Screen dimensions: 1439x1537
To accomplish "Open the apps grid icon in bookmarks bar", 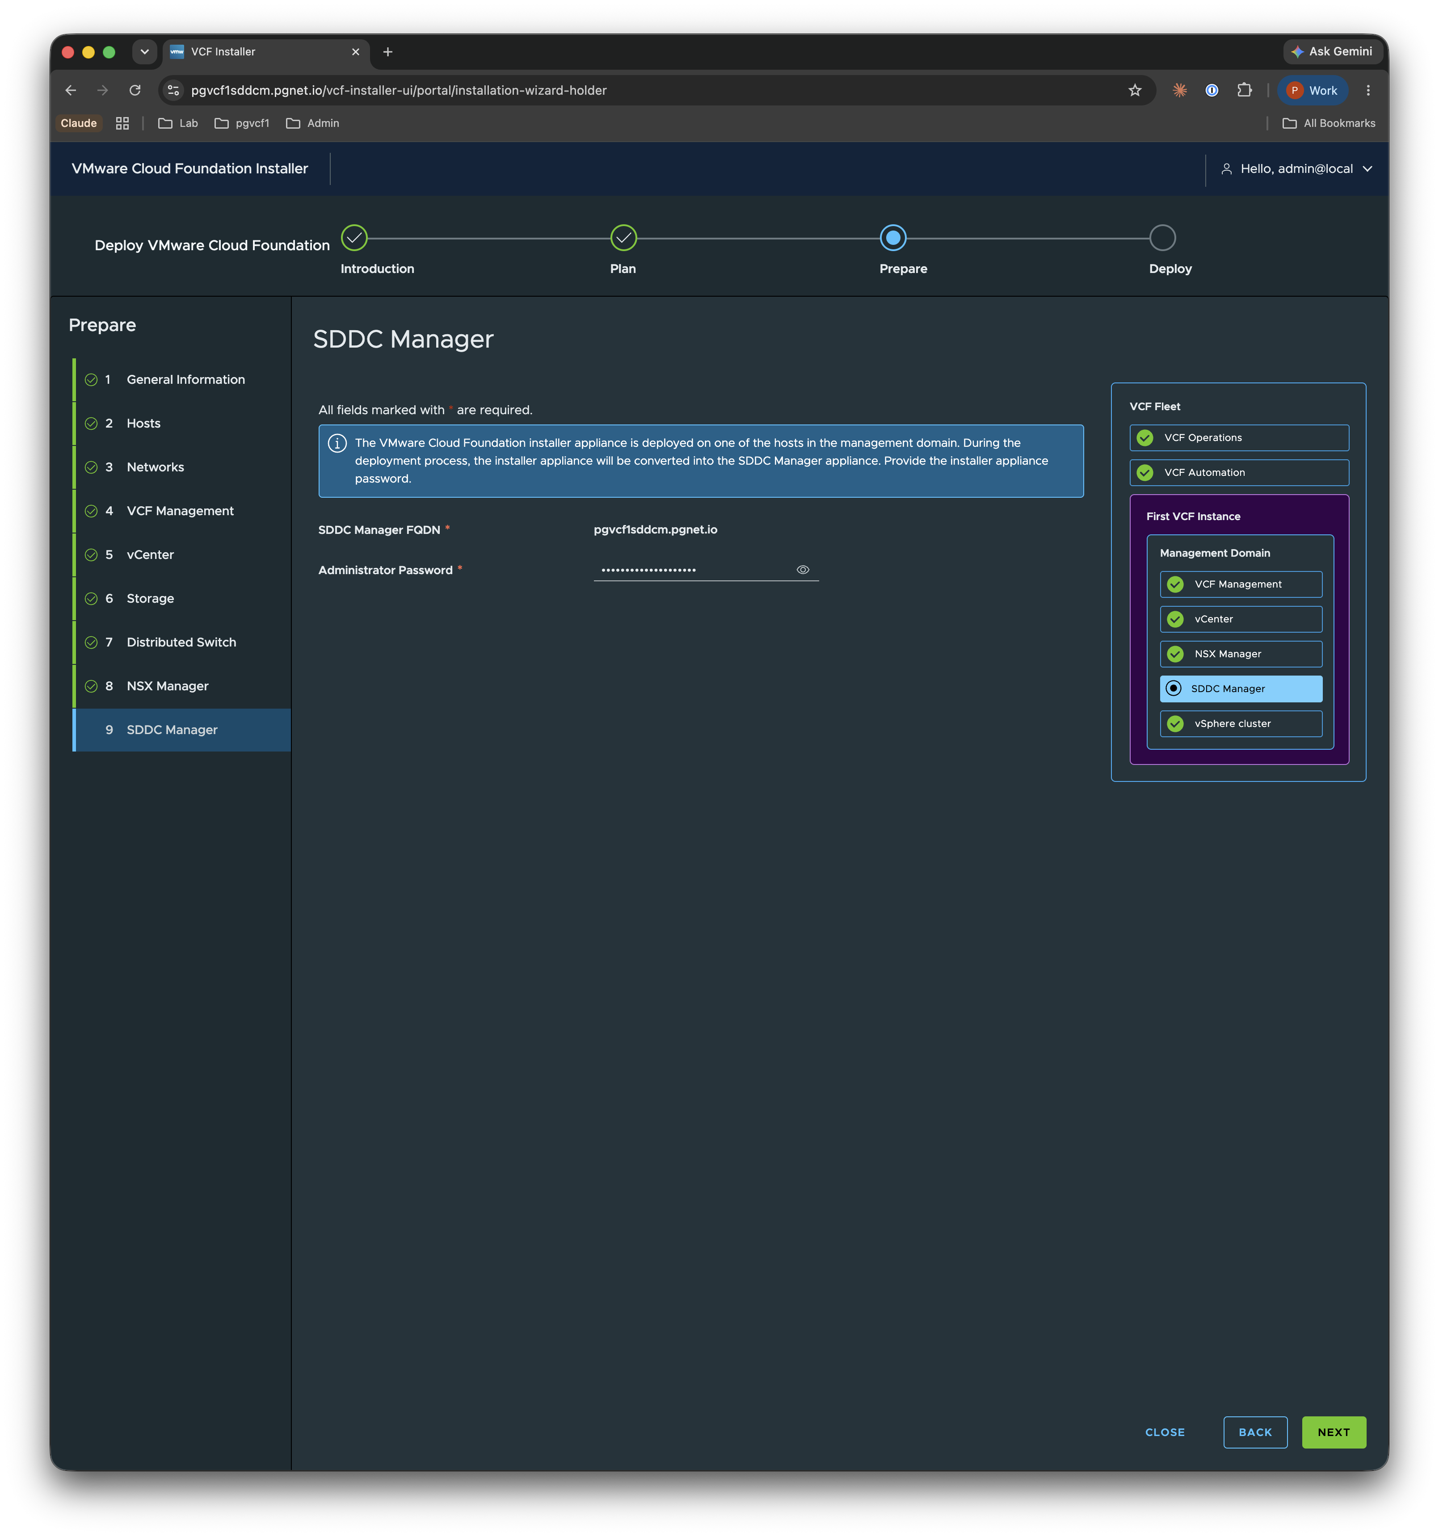I will coord(122,123).
